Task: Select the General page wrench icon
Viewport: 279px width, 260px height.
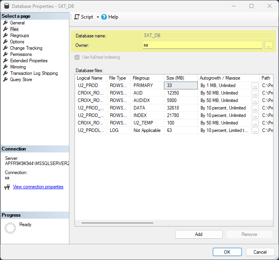Action: [x=6, y=23]
